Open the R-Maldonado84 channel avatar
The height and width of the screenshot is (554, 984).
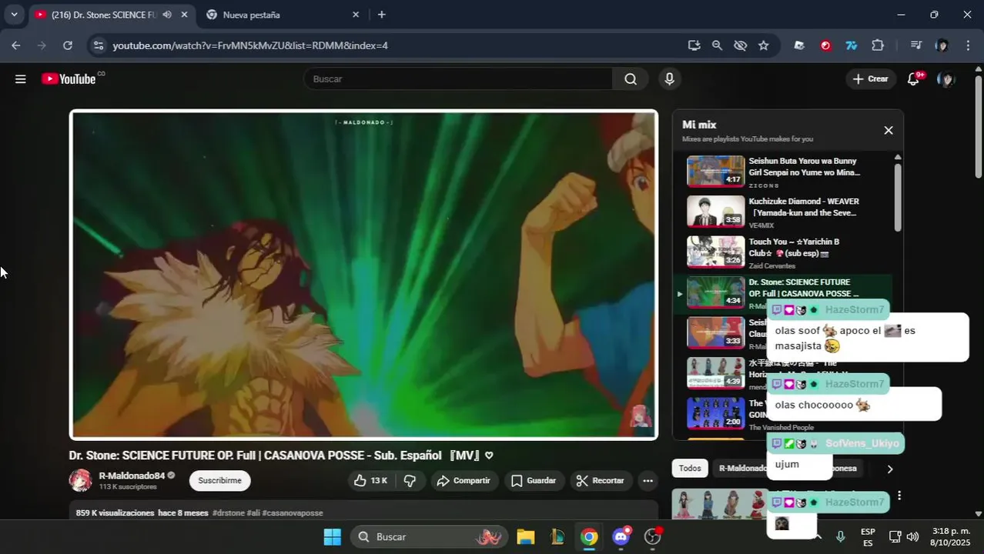coord(80,481)
